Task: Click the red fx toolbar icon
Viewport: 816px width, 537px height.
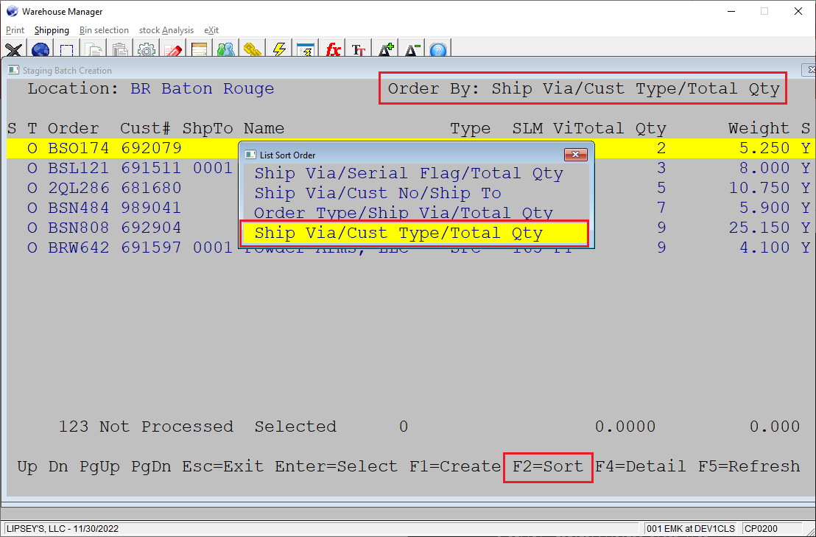Action: tap(332, 49)
